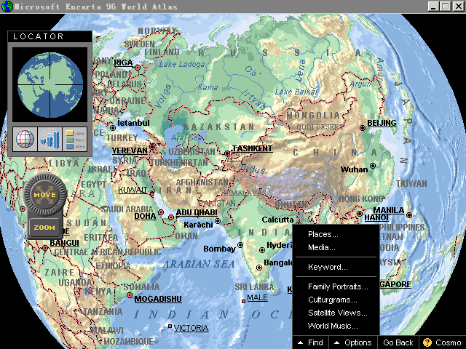466x349 pixels.
Task: Open Family Portraits... menu entry
Action: click(338, 286)
